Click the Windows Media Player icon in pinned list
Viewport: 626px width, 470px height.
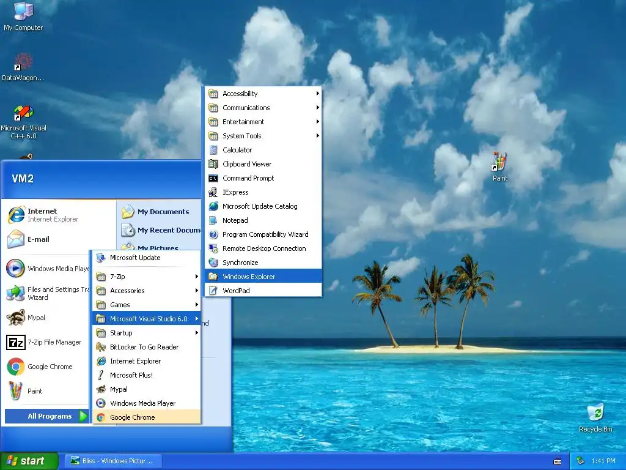pos(16,268)
